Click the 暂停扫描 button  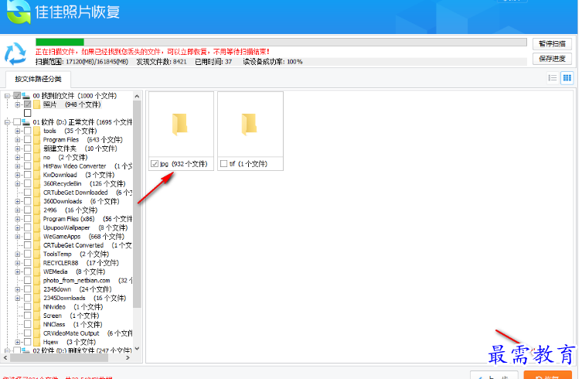coord(552,44)
